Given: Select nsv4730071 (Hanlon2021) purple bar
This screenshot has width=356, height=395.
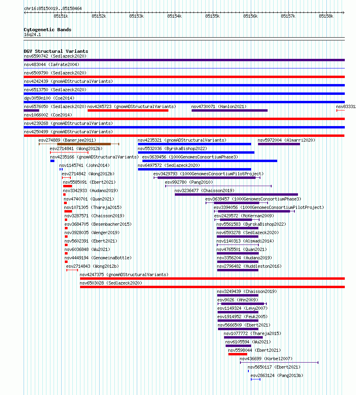Looking at the screenshot, I should coord(230,110).
